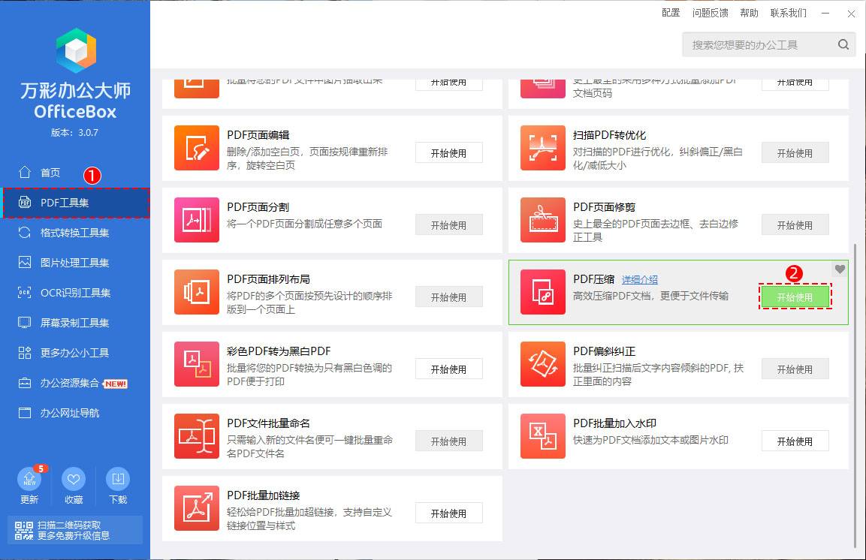Open 办公资源集合 in the sidebar
866x560 pixels.
coord(74,383)
